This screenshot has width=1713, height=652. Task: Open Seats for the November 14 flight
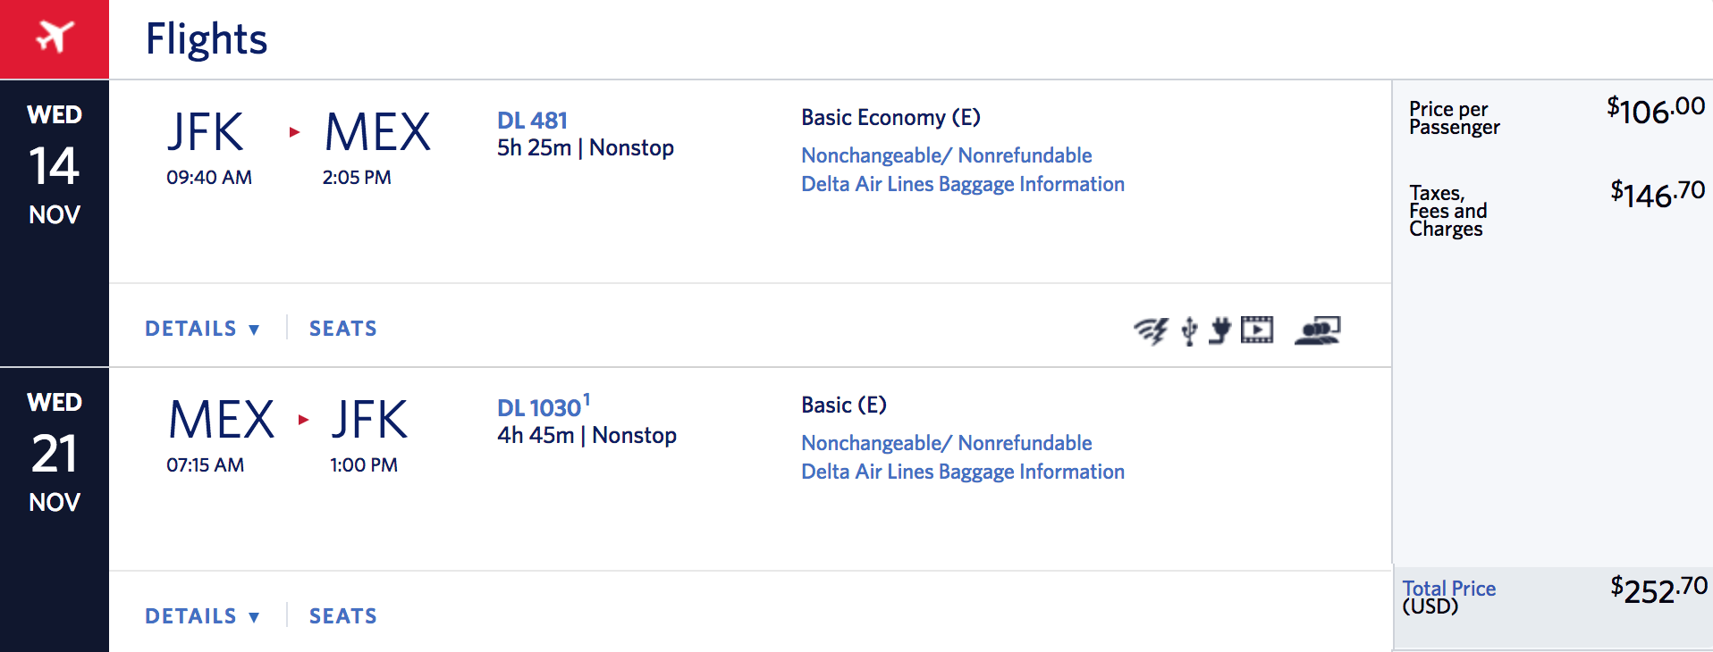click(343, 329)
